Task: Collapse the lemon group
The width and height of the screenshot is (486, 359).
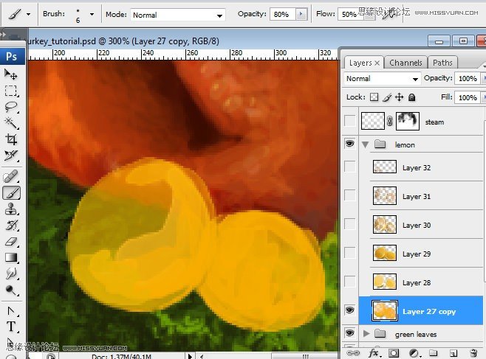Action: (x=366, y=144)
